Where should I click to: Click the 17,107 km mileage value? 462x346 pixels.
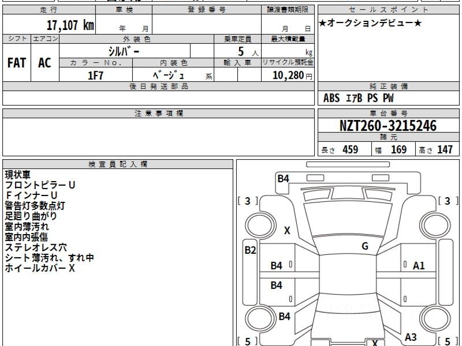(70, 25)
